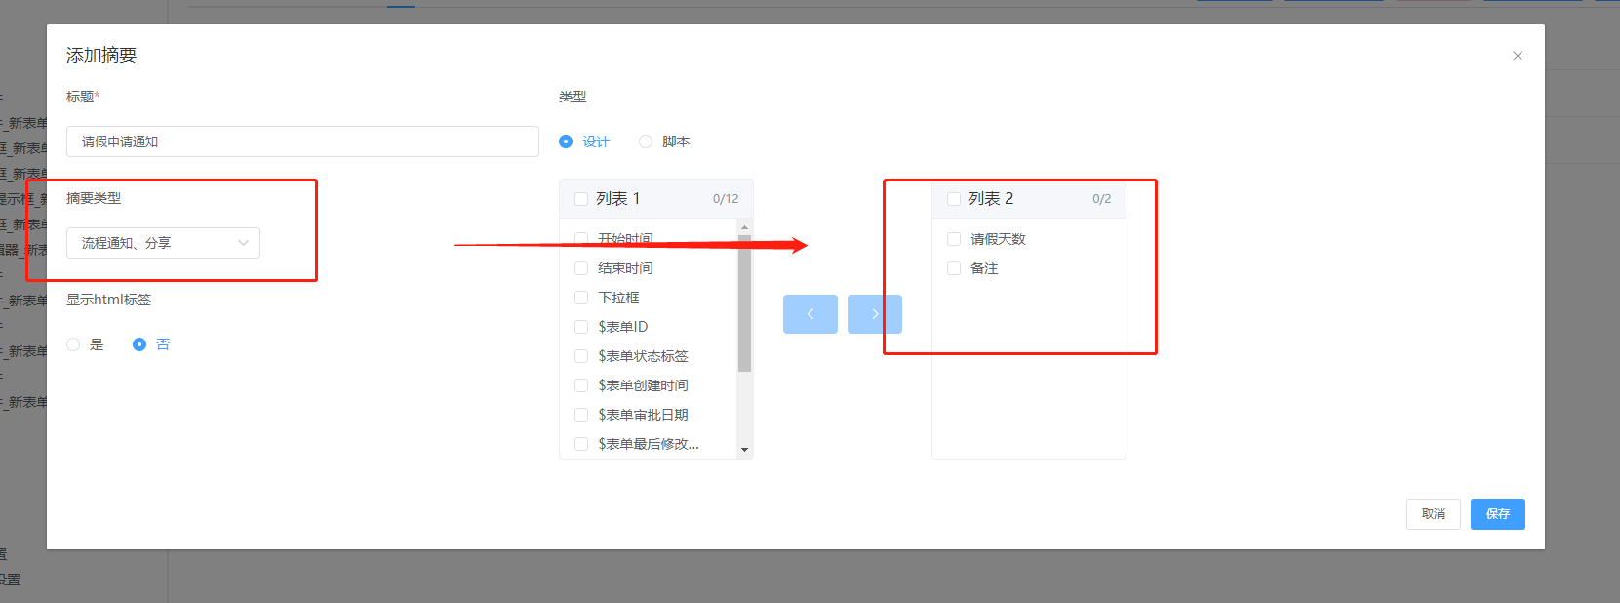This screenshot has height=603, width=1620.
Task: Choose 是 for 显示html标签
Action: coord(73,344)
